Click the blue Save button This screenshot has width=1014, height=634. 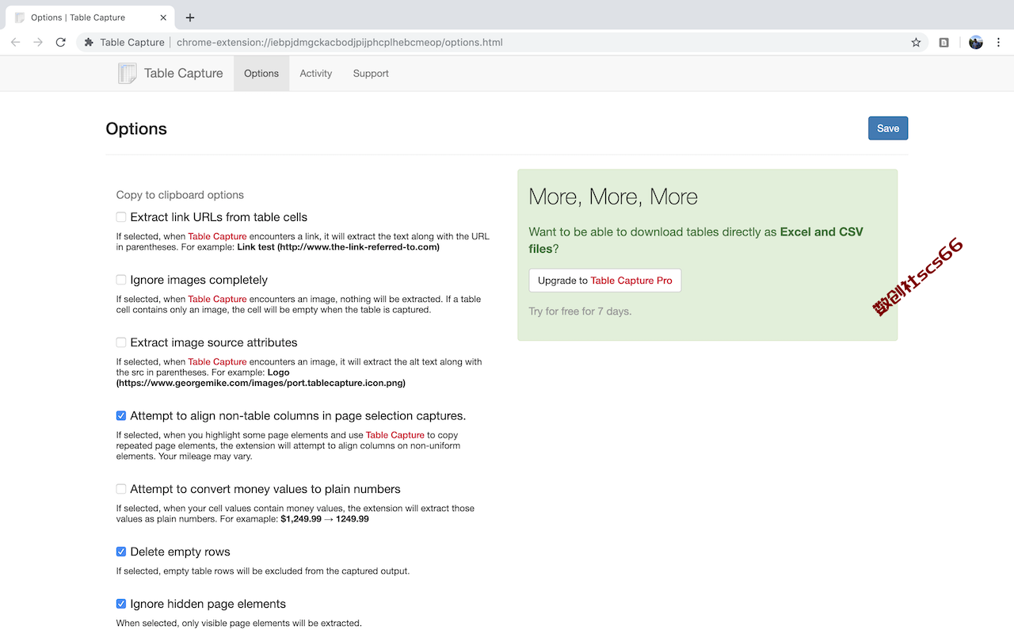point(888,128)
